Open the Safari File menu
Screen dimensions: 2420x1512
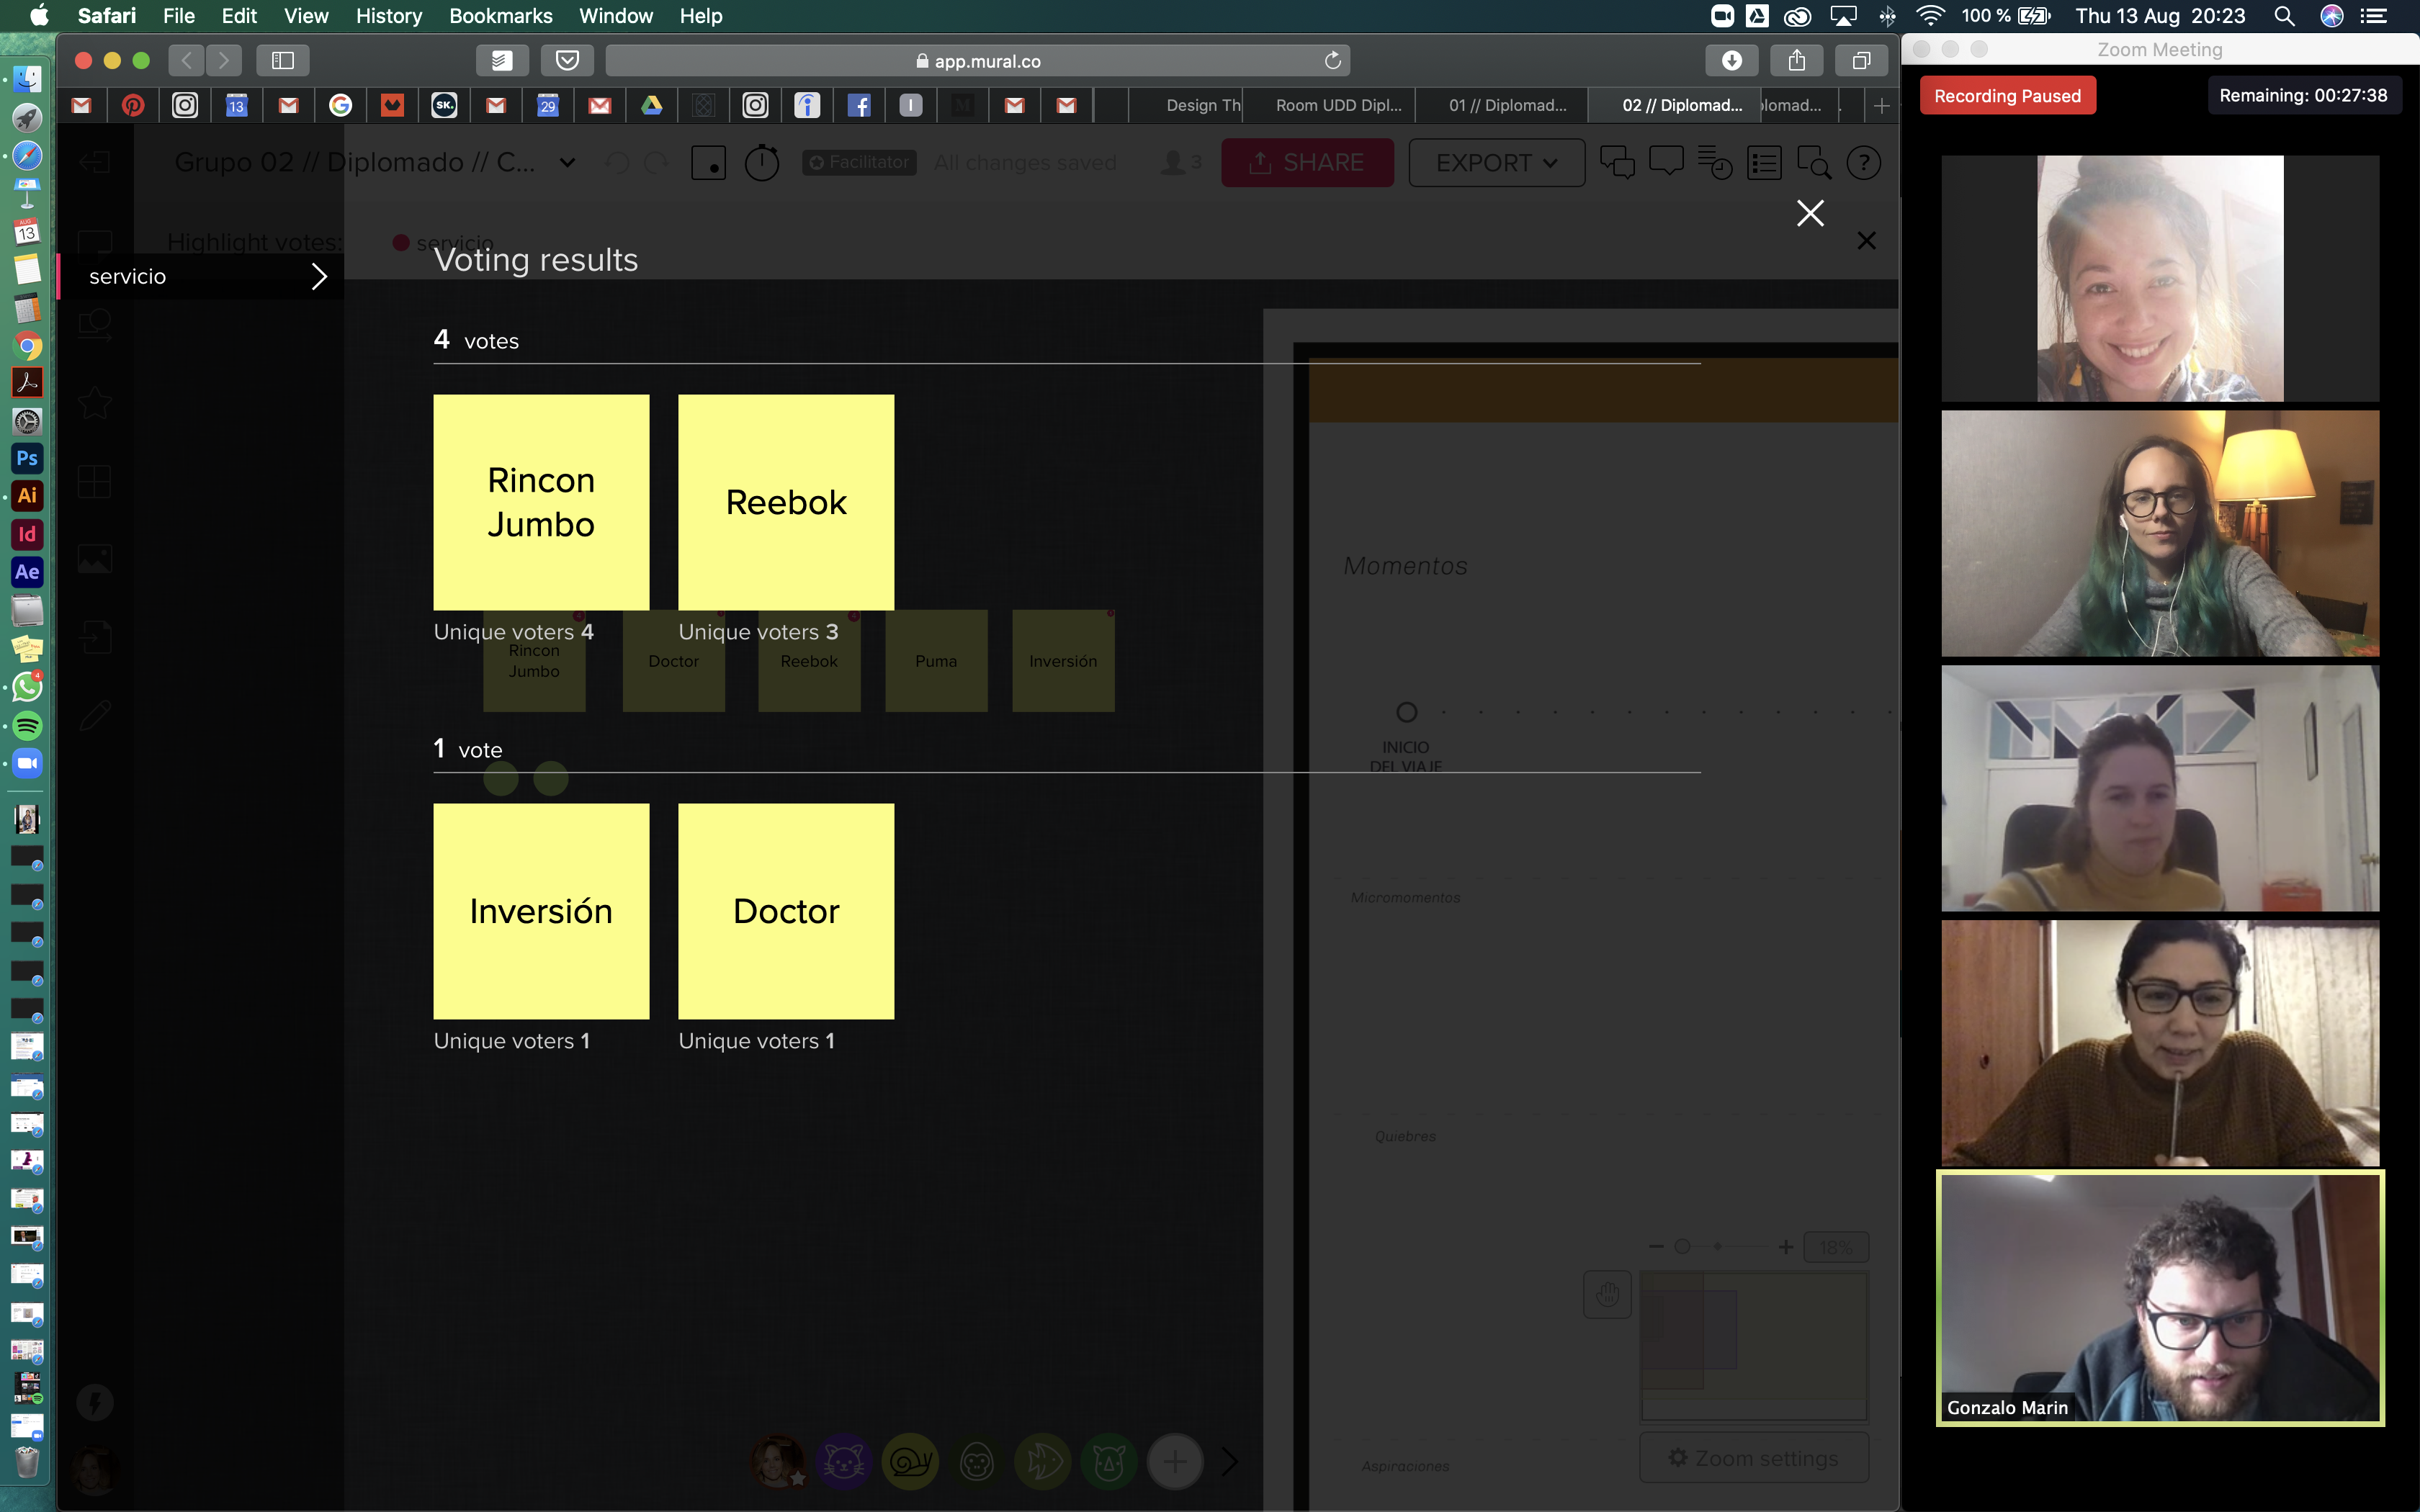(178, 16)
